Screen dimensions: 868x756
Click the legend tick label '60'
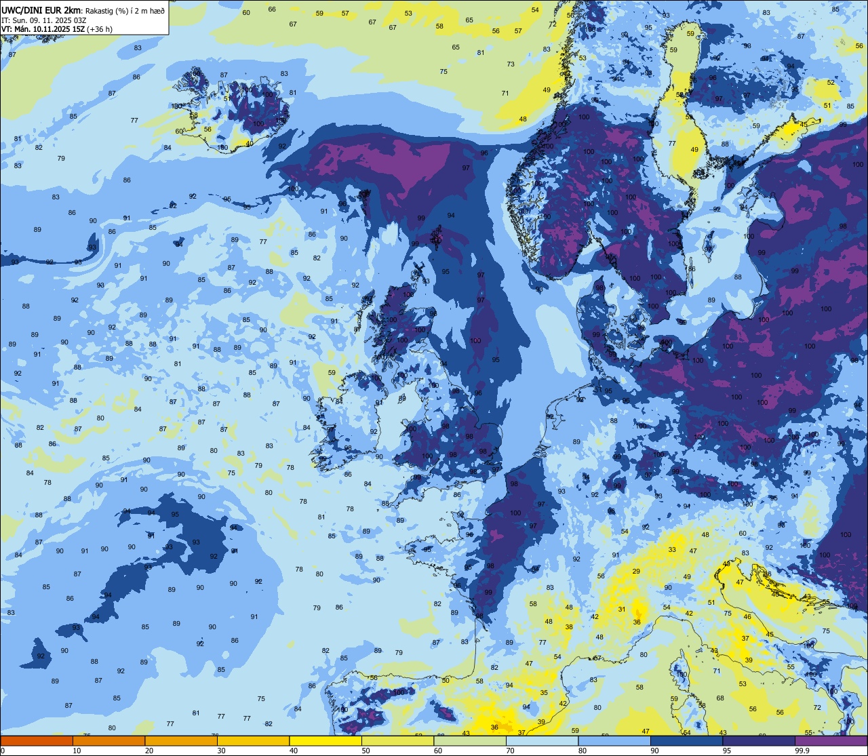[x=438, y=751]
